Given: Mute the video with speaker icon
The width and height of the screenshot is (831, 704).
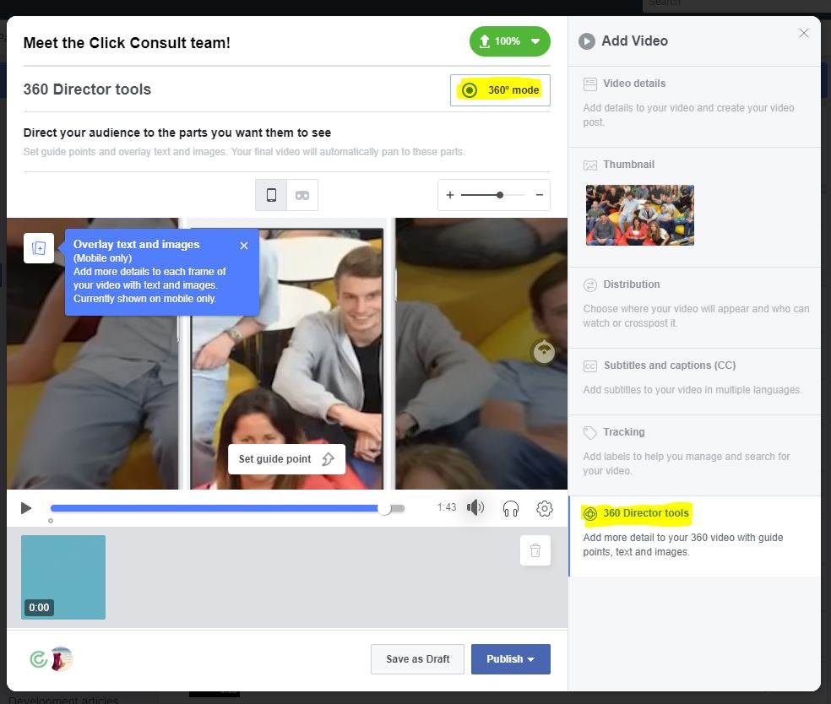Looking at the screenshot, I should (x=475, y=507).
